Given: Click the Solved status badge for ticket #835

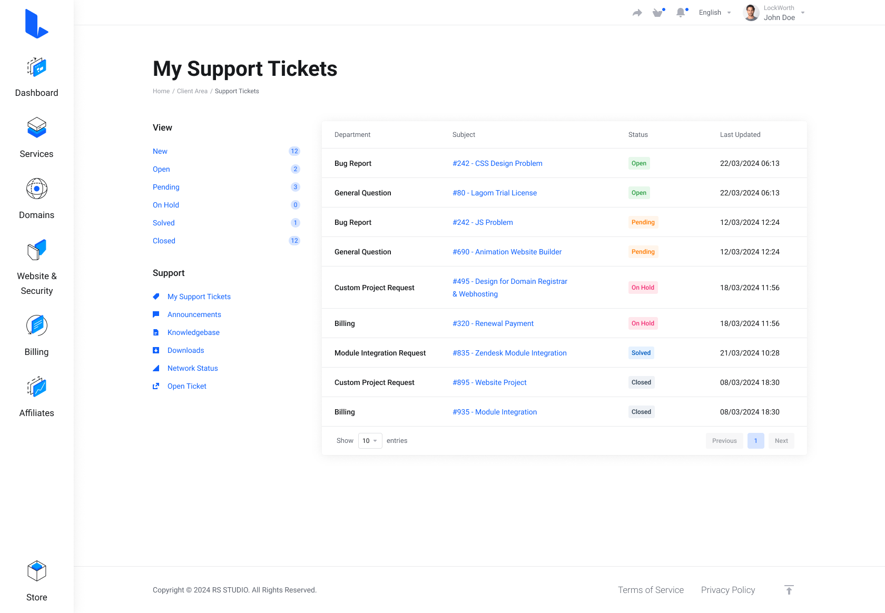Looking at the screenshot, I should (641, 353).
